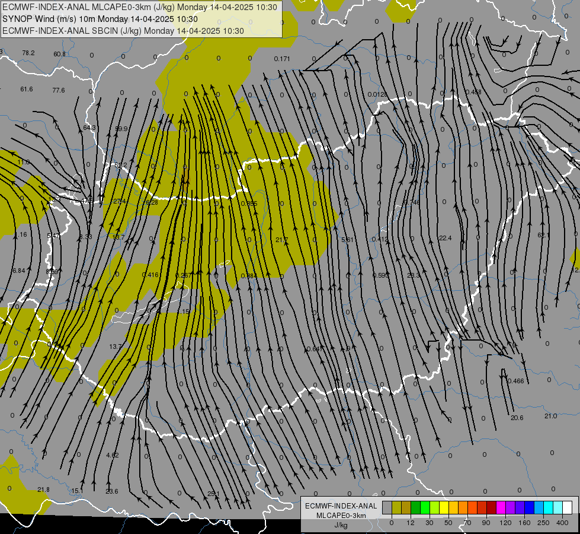Click the map value 6.84
Viewport: 580px width, 534px height.
(x=18, y=271)
